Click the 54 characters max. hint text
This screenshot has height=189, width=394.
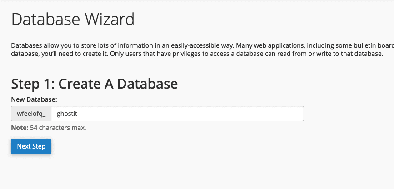tap(58, 128)
